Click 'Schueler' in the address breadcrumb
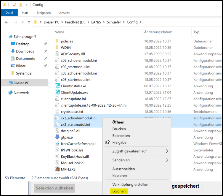The width and height of the screenshot is (223, 196). coord(114,22)
